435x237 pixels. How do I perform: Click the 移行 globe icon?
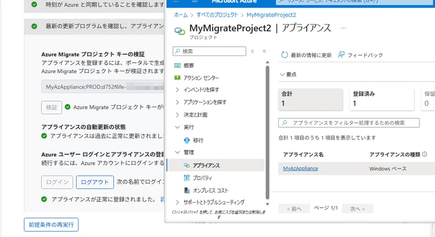(187, 140)
